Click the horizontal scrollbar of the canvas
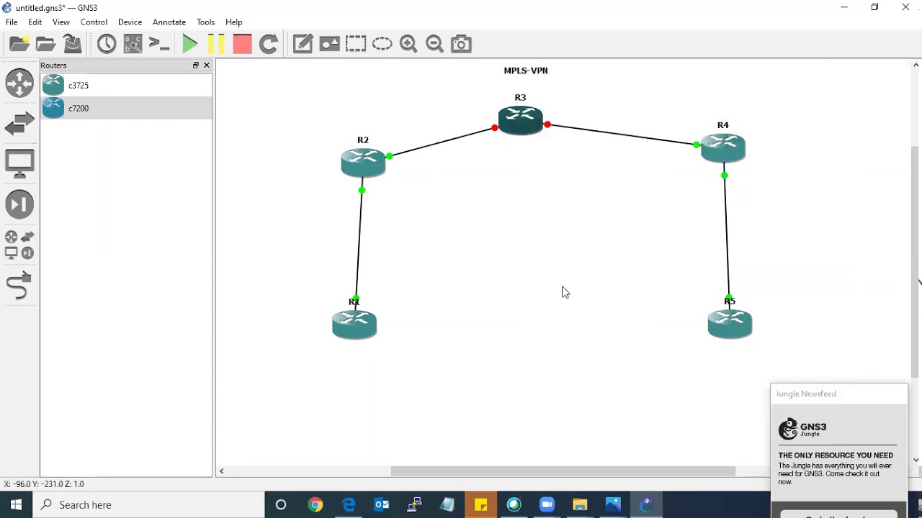The width and height of the screenshot is (922, 518). pyautogui.click(x=563, y=472)
